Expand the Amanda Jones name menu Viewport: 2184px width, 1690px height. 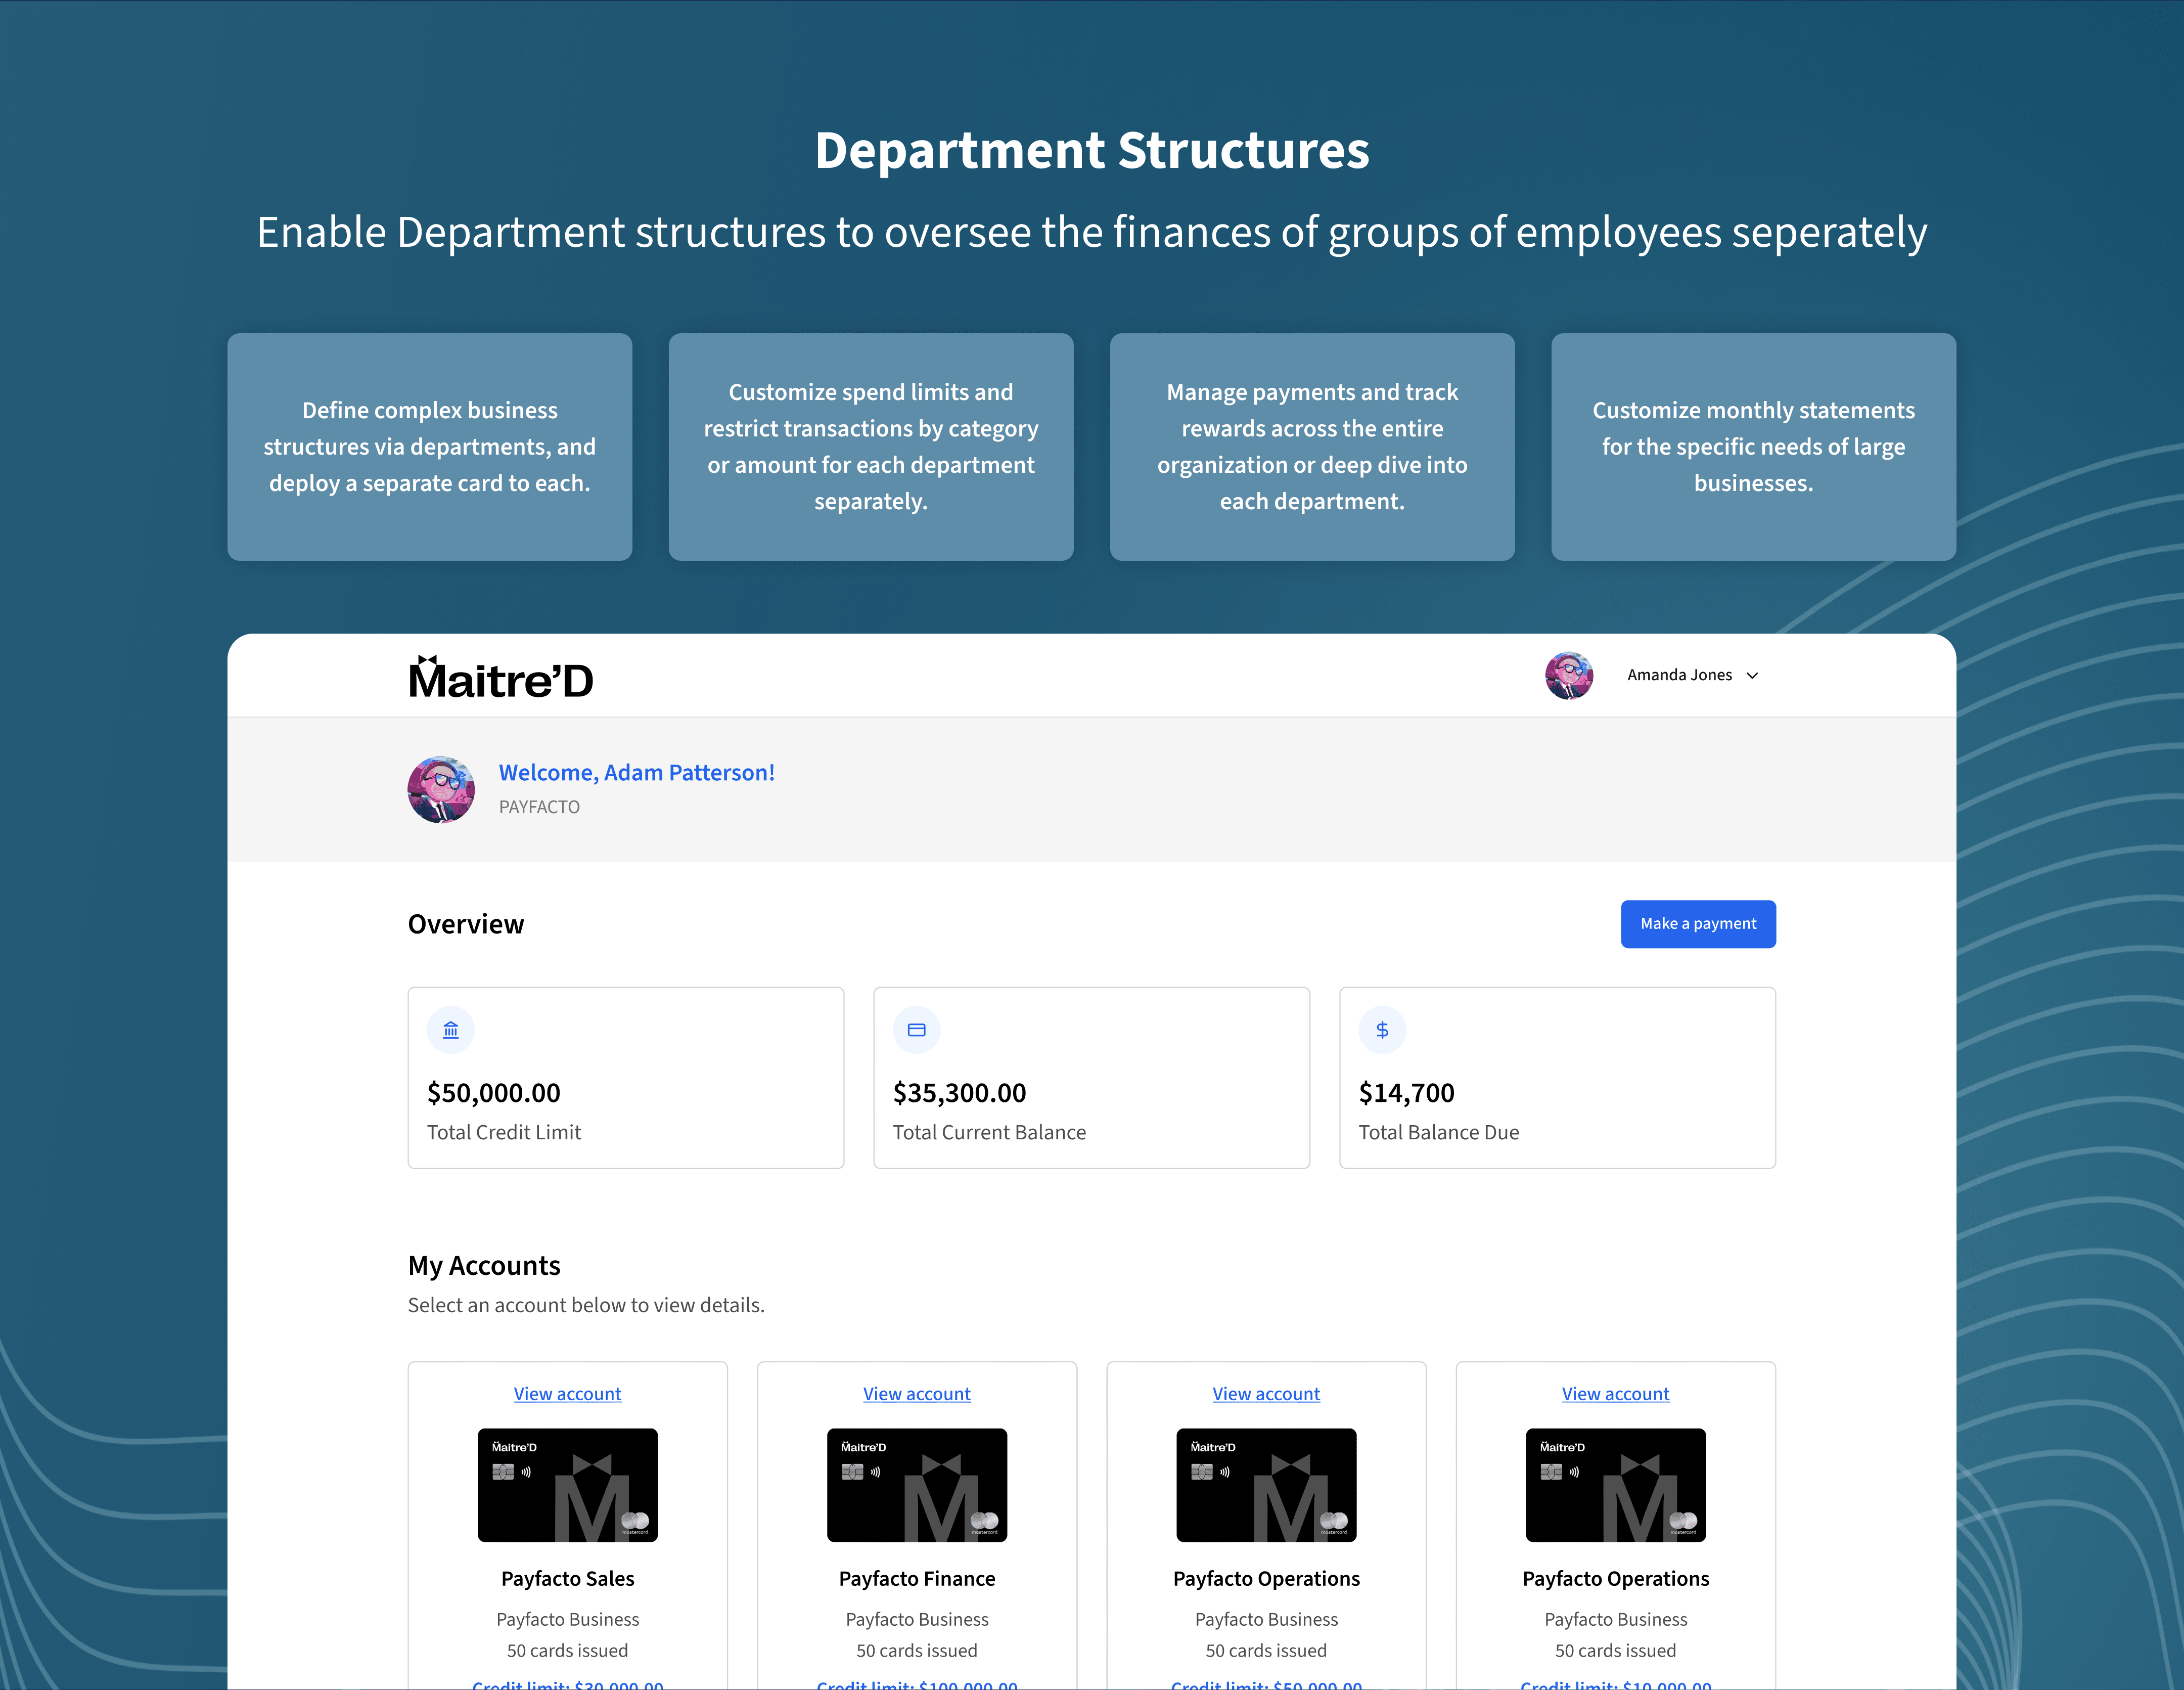1679,676
